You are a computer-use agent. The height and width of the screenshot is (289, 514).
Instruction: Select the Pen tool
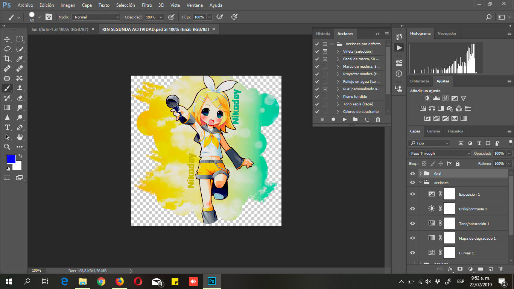pyautogui.click(x=20, y=127)
